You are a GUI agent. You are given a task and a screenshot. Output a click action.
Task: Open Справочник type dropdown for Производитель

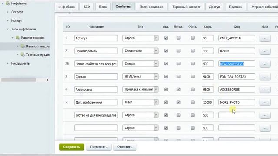pos(140,51)
